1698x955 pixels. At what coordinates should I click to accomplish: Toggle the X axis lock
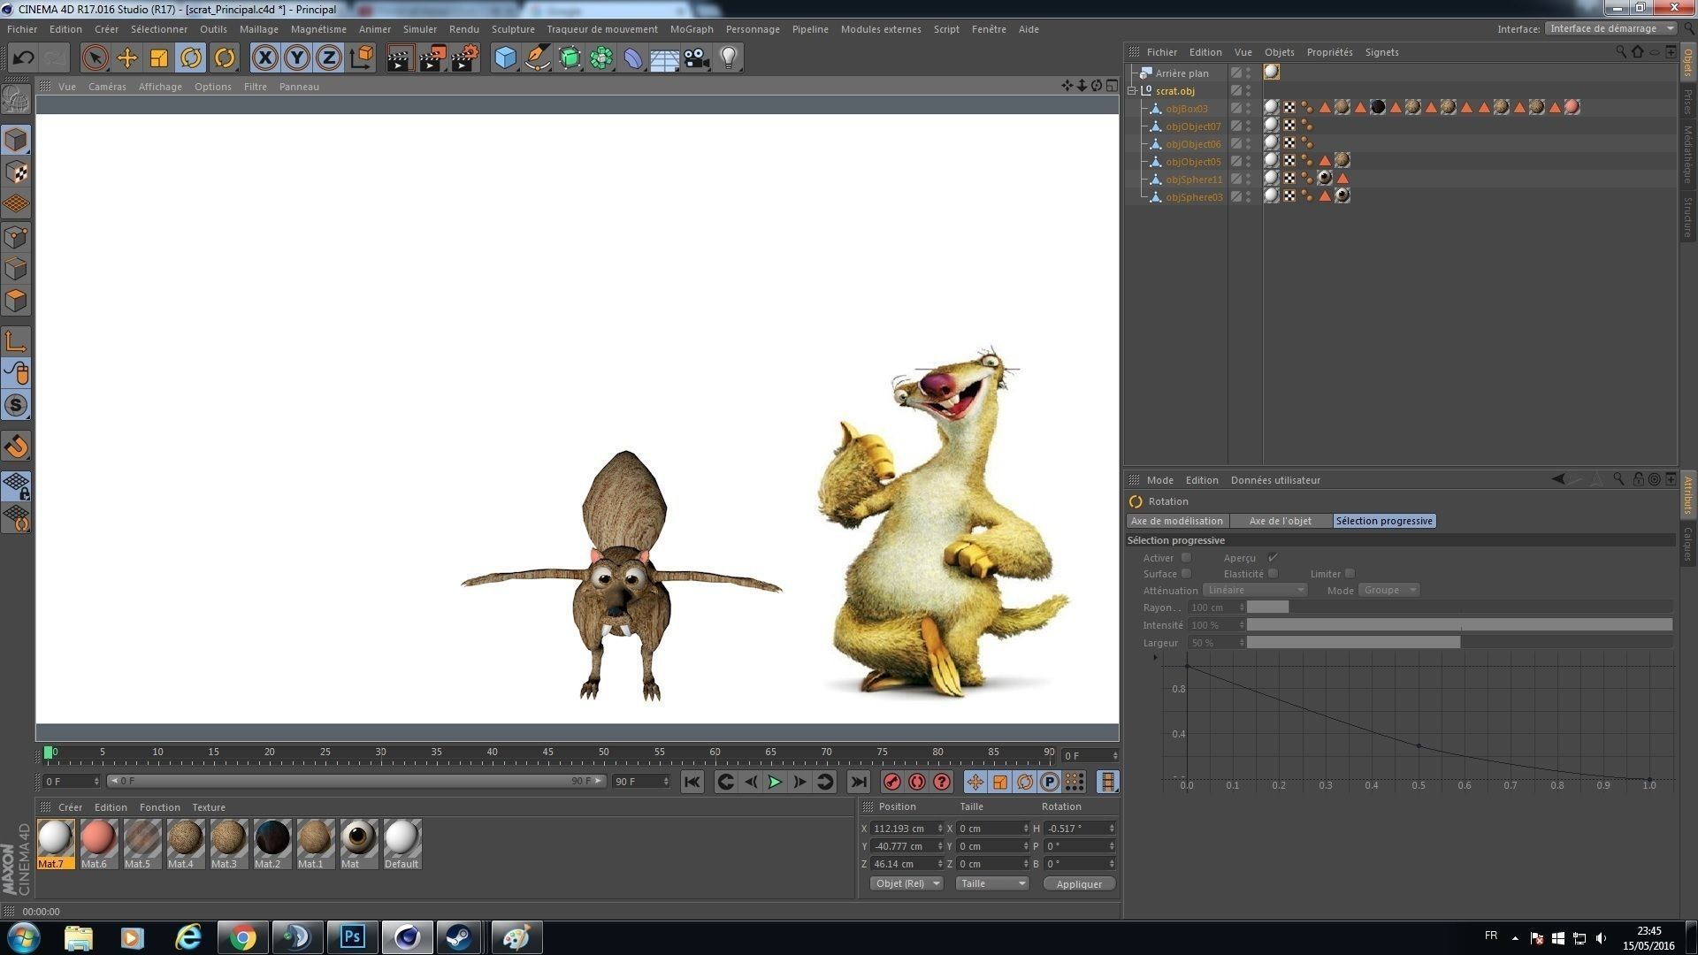pos(264,58)
